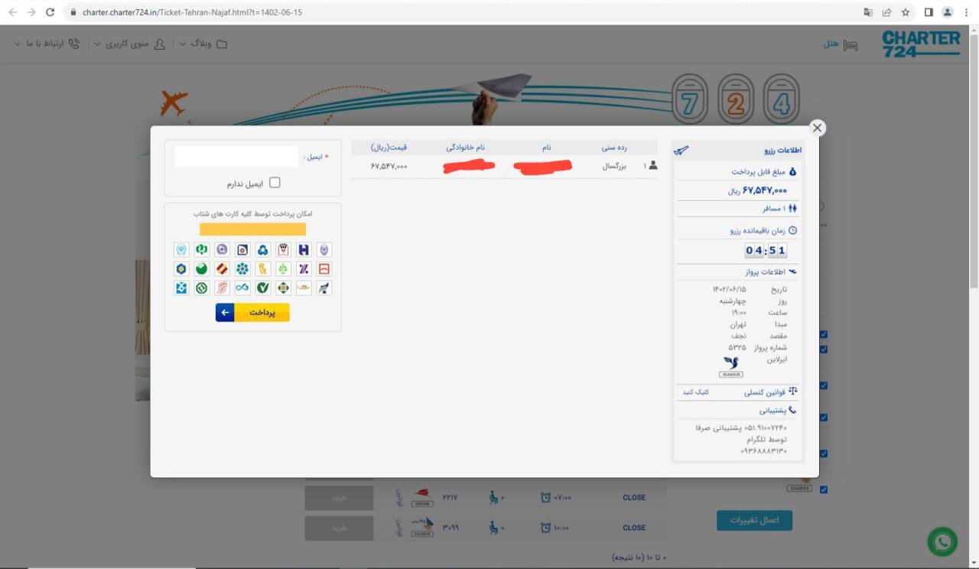Screen dimensions: 979x569
Task: Toggle the bottom checkbox beside Zagros airline filter
Action: (x=824, y=489)
